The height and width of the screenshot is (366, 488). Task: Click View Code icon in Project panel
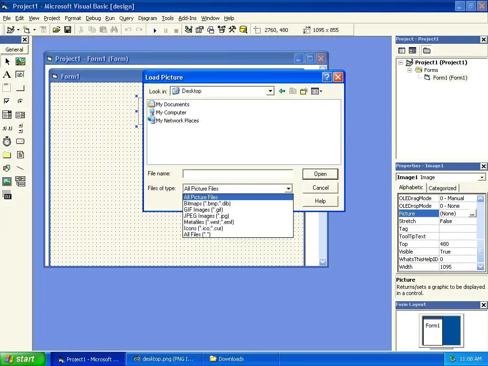point(402,51)
